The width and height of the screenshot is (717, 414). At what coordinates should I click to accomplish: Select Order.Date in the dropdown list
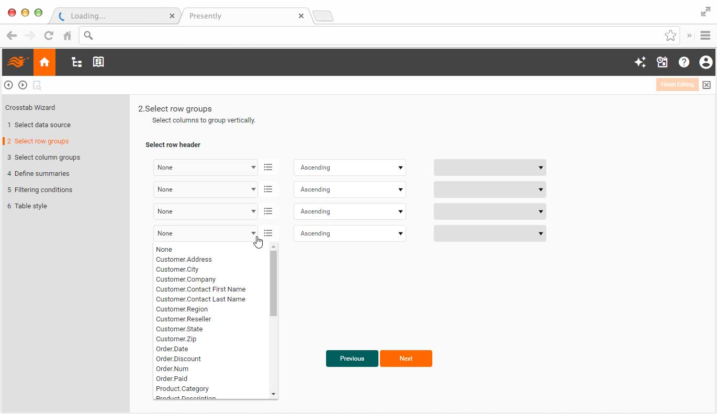172,349
